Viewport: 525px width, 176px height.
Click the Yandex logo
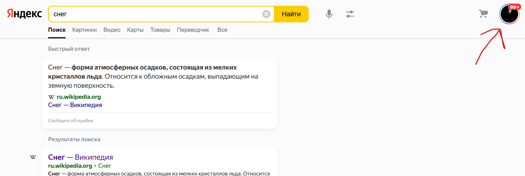(24, 14)
